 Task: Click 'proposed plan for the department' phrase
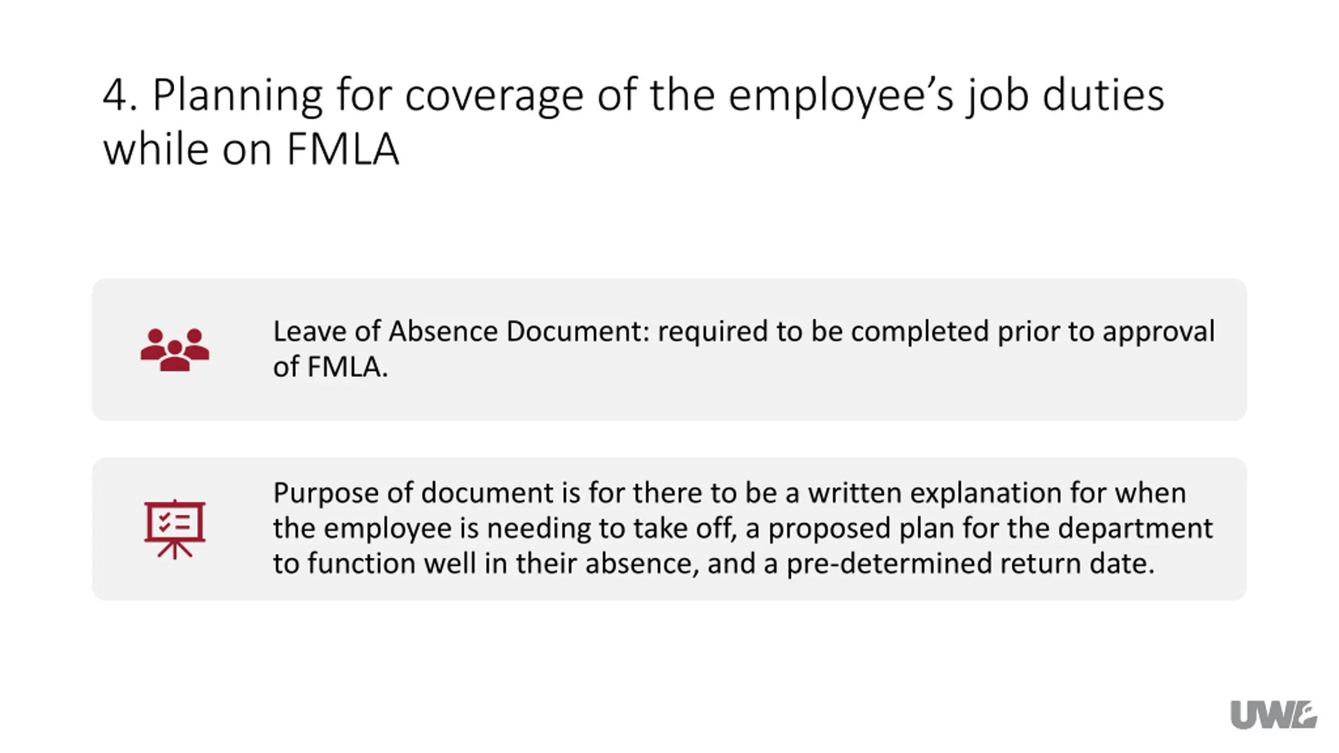click(x=990, y=529)
